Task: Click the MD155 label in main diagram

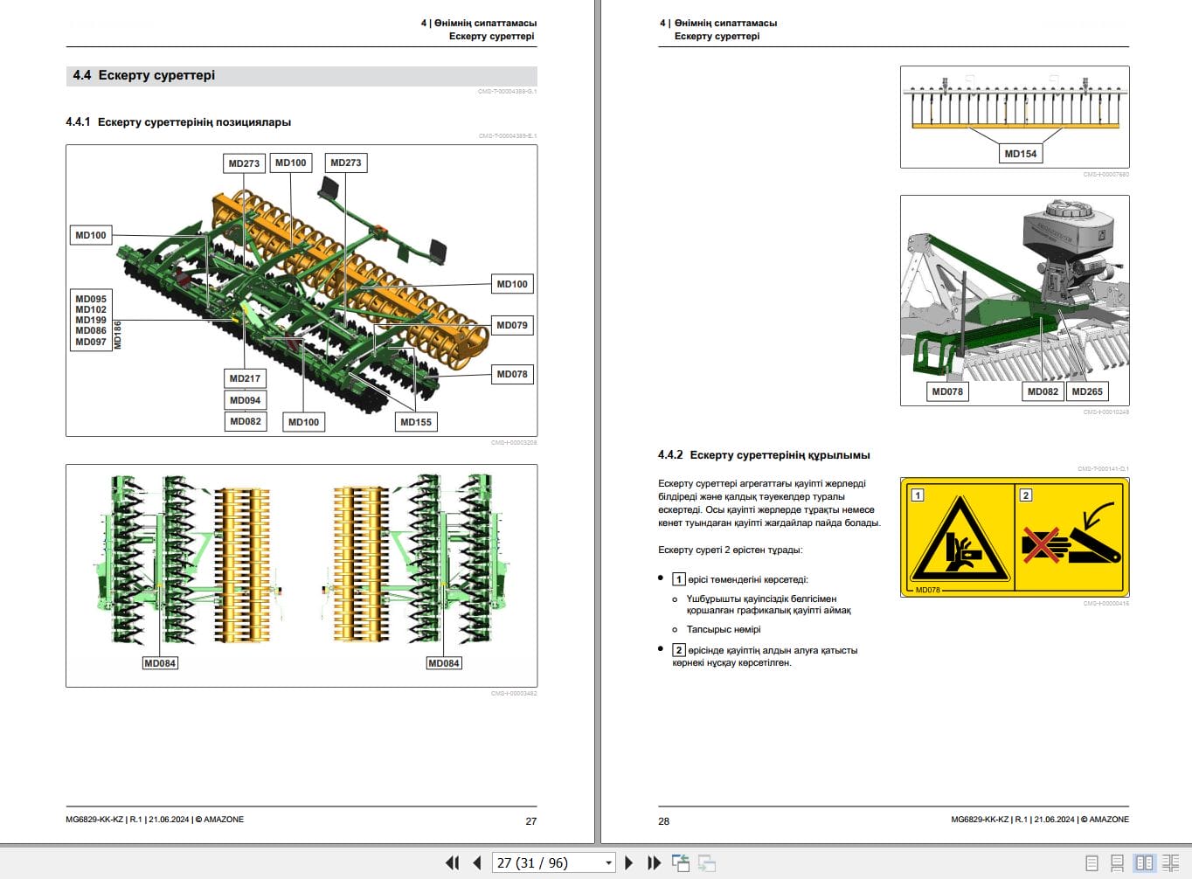Action: tap(416, 422)
